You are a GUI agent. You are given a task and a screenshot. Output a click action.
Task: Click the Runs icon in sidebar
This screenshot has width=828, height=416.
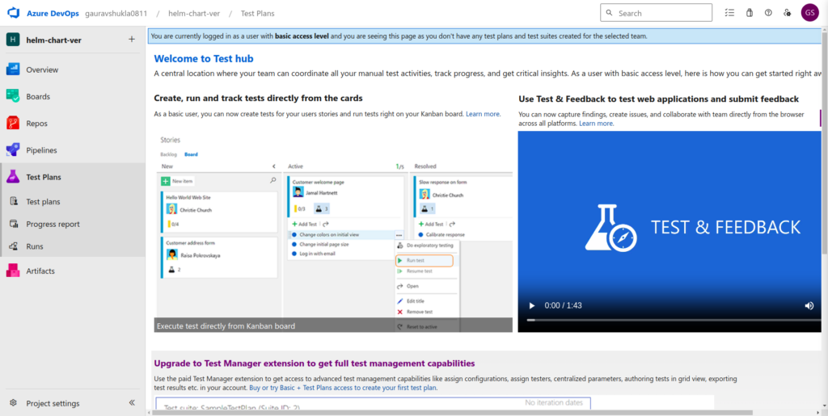tap(15, 246)
